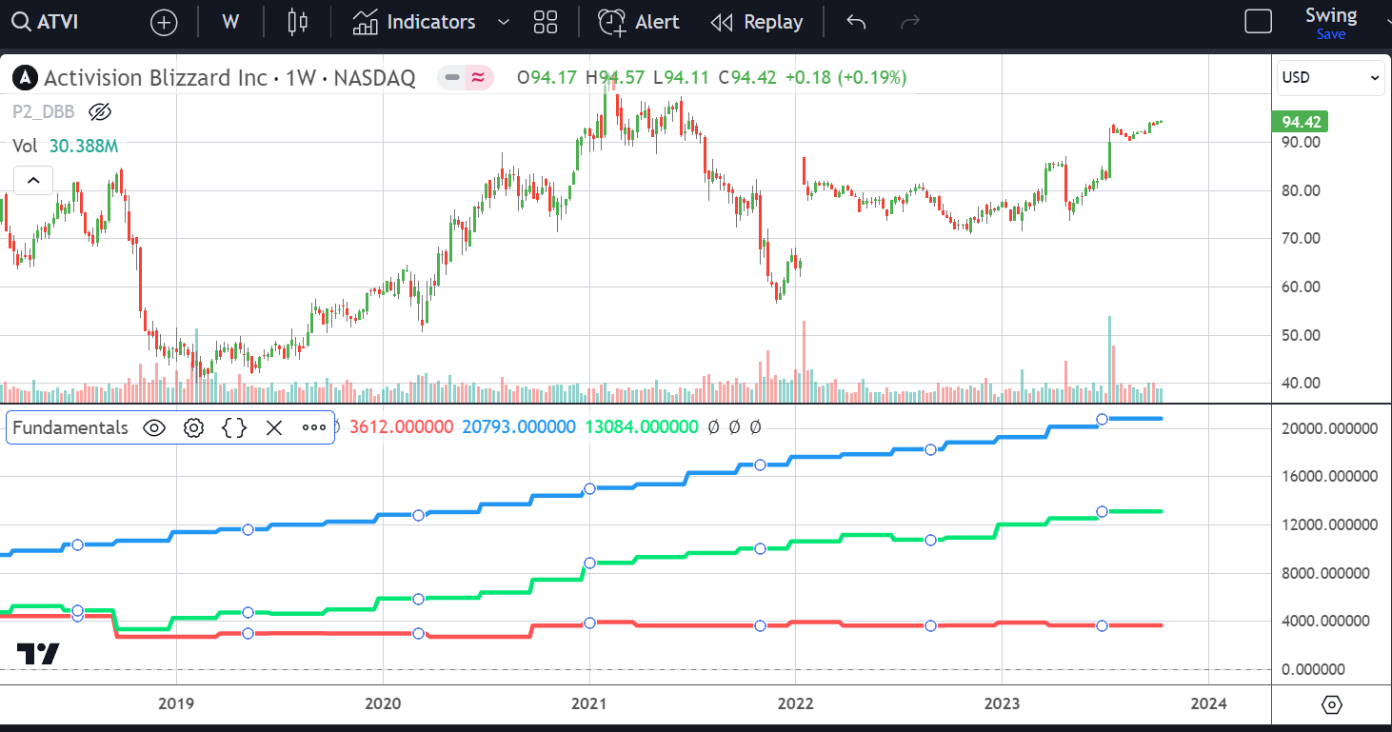Click the blue 20793.000000 value
Screen dimensions: 1392x732
(519, 427)
